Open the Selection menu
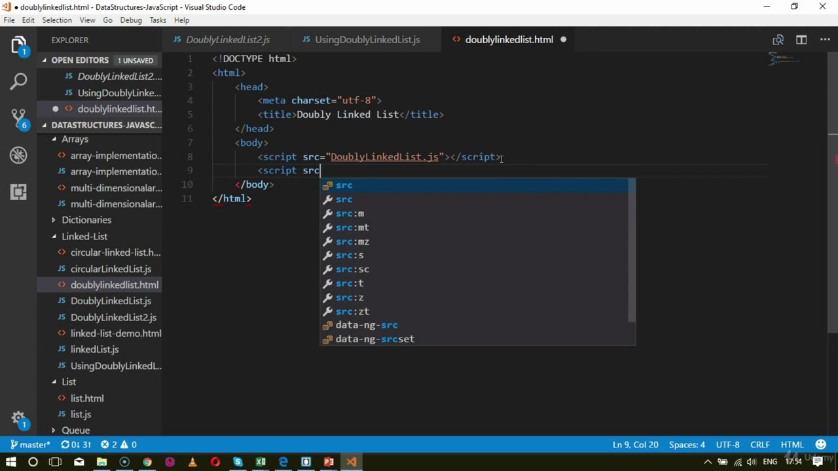Viewport: 838px width, 471px height. click(57, 20)
